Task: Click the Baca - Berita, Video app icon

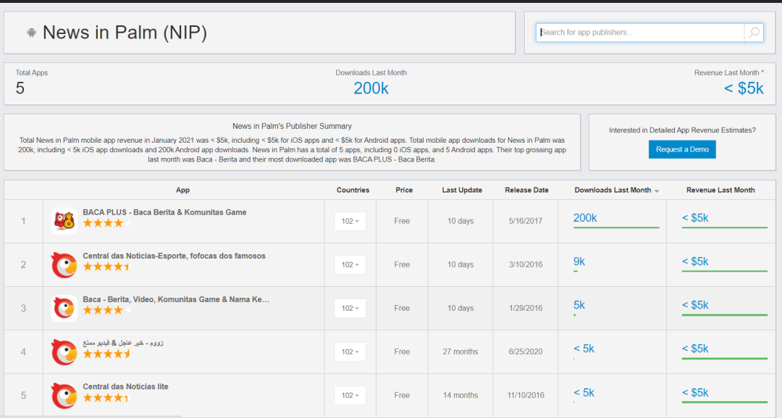Action: point(64,308)
